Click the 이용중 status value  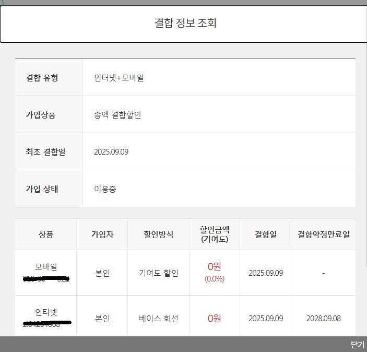click(x=105, y=189)
